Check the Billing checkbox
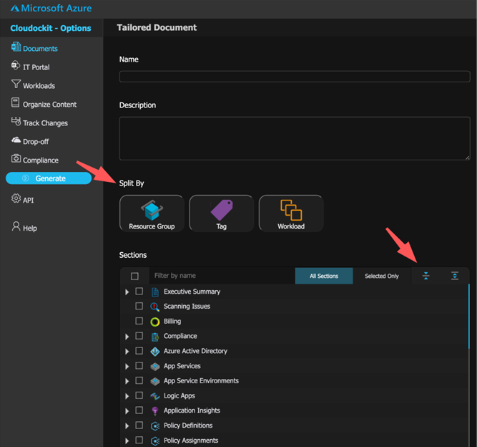The height and width of the screenshot is (447, 477). [x=139, y=320]
